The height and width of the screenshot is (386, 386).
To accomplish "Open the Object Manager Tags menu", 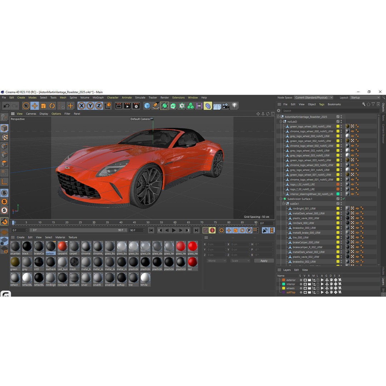I will point(322,104).
